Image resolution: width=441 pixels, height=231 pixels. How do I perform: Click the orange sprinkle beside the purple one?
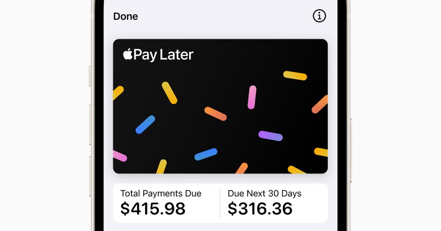[x=215, y=114]
